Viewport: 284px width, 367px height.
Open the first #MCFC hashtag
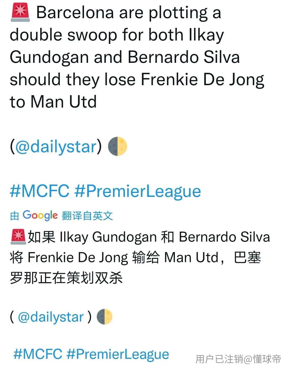tap(39, 191)
